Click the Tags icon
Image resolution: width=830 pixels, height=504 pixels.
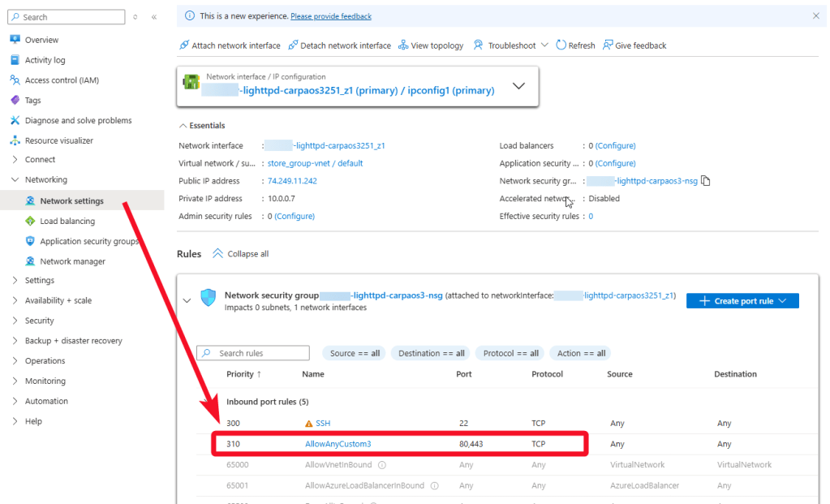tap(15, 101)
